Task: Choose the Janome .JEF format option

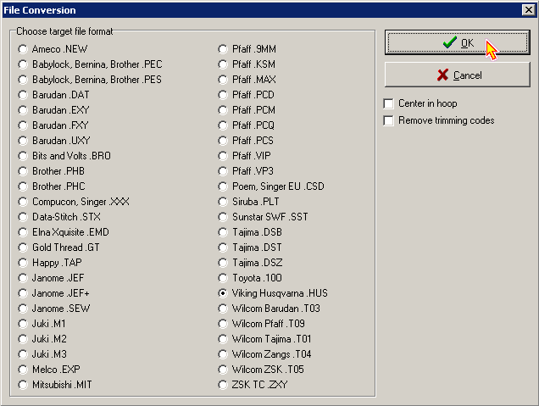Action: pyautogui.click(x=23, y=278)
